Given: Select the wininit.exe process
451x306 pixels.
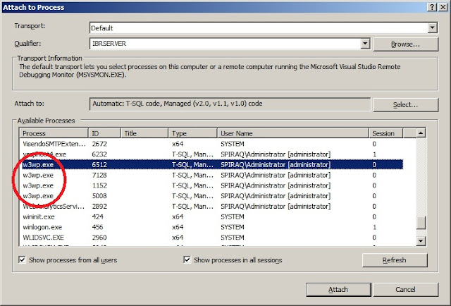Looking at the screenshot, I should tap(211, 216).
